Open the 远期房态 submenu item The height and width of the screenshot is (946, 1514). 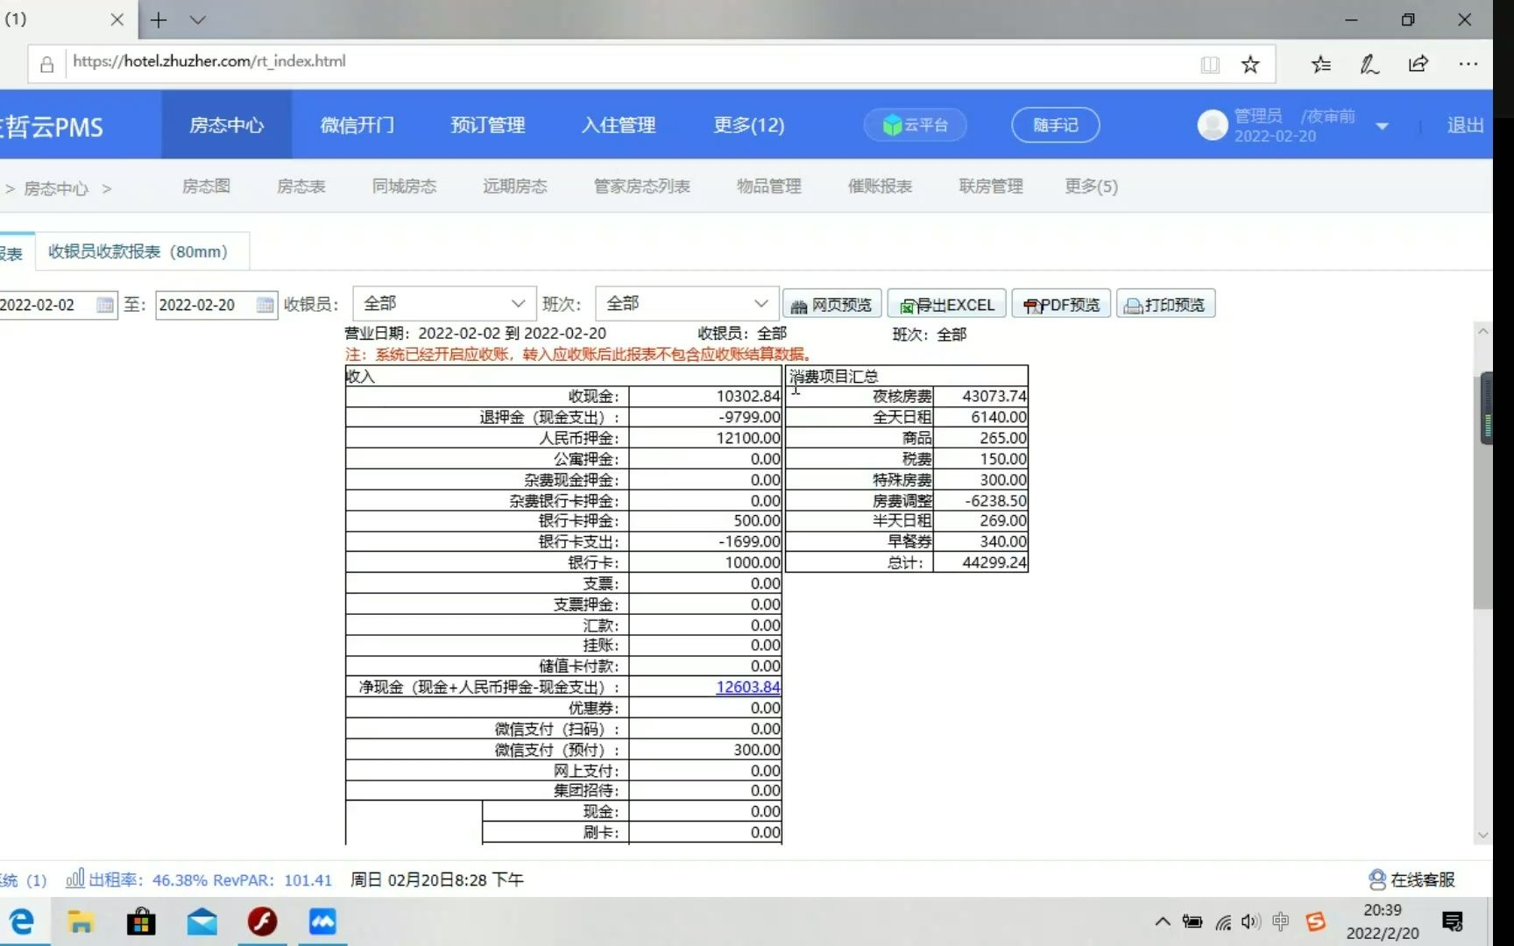pos(515,187)
